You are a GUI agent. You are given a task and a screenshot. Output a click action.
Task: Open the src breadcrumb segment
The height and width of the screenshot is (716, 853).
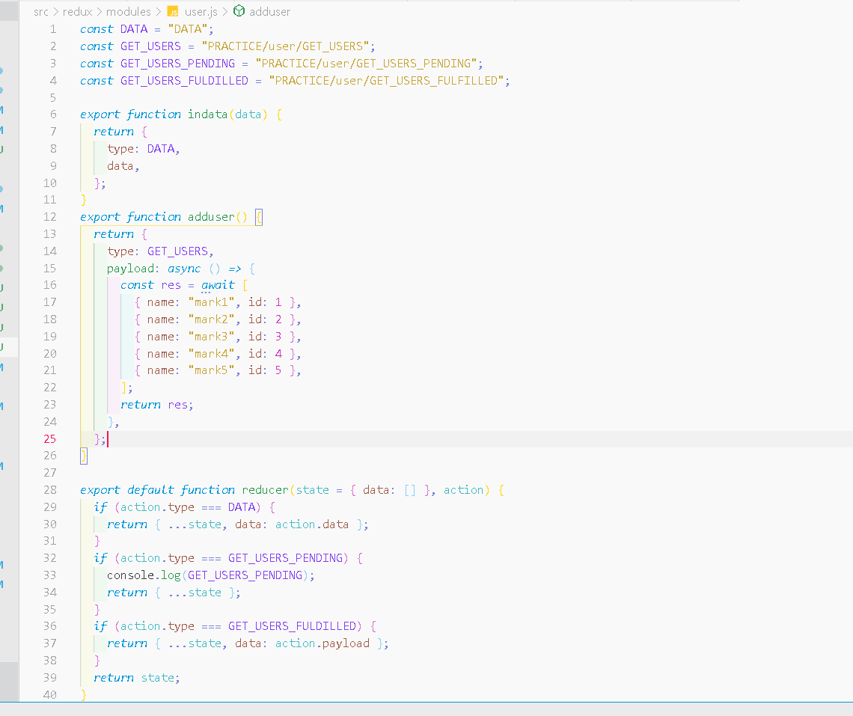pyautogui.click(x=41, y=11)
